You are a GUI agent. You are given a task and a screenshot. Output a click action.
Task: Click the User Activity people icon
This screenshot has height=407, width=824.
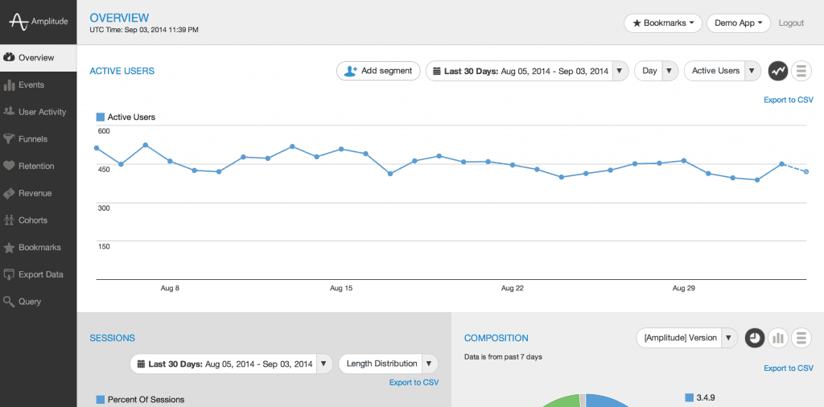click(x=10, y=113)
